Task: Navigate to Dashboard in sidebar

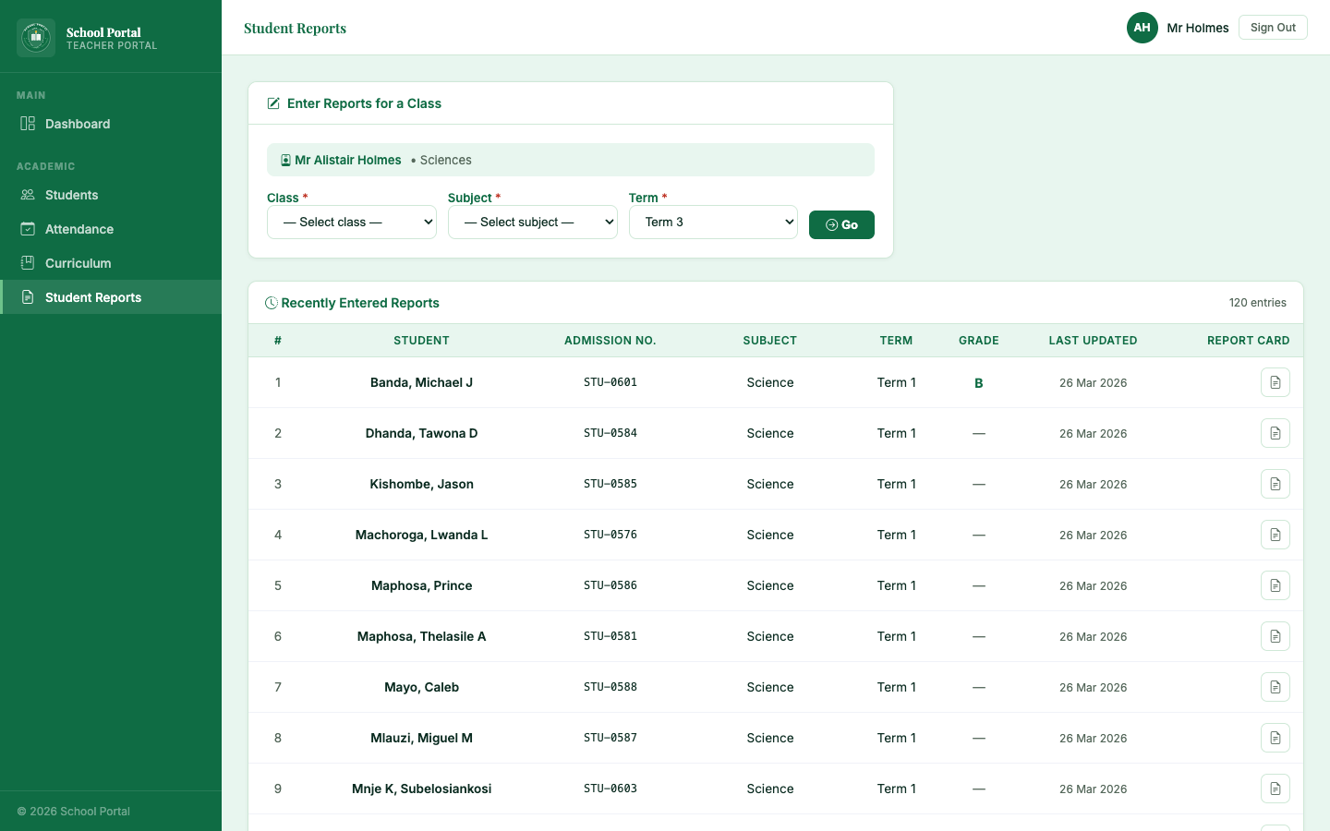Action: pos(78,124)
